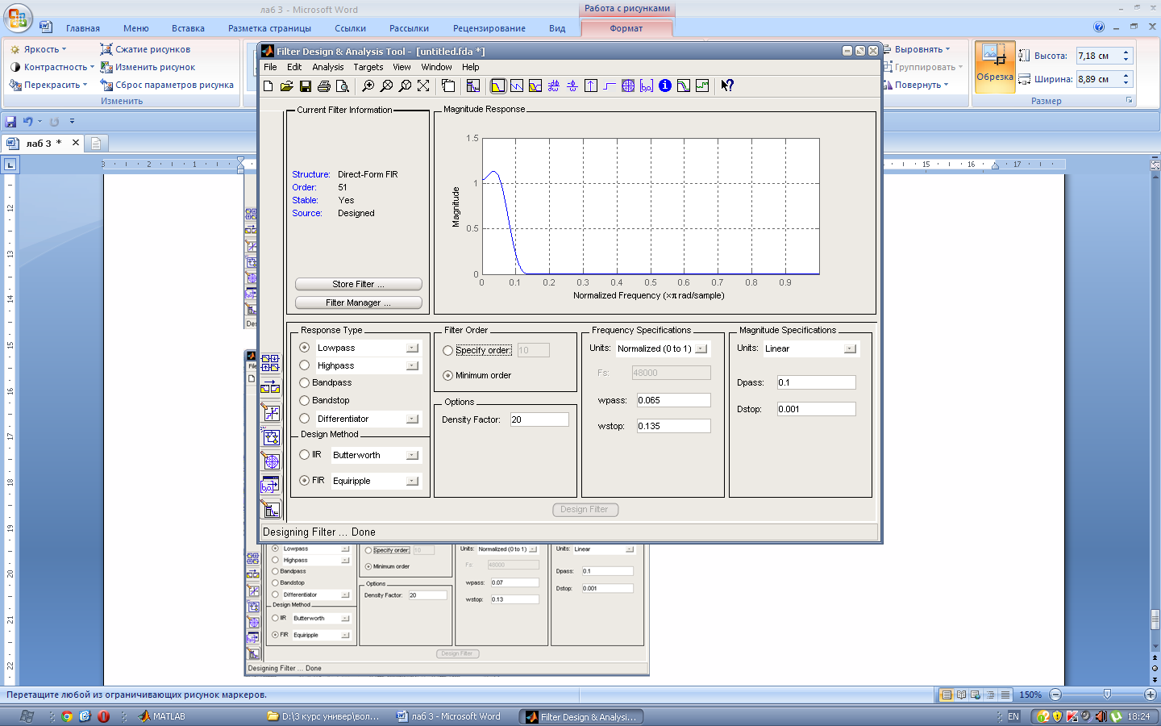Activate Zoom X-axis tool

(x=386, y=86)
